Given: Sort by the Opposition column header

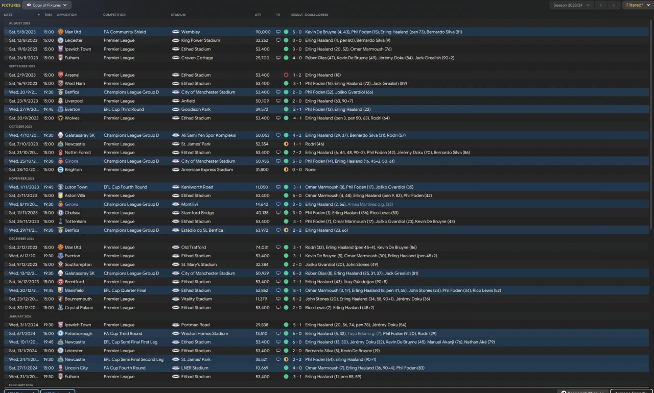Looking at the screenshot, I should (67, 15).
